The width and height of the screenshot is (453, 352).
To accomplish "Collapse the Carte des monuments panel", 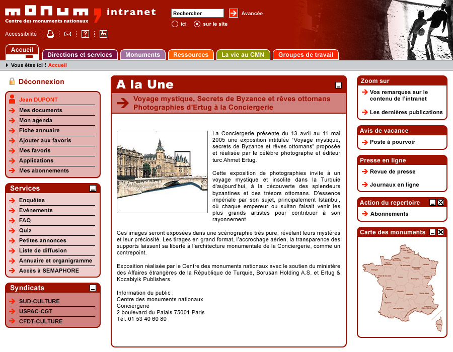I will [432, 232].
